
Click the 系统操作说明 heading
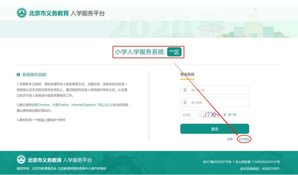coord(35,75)
